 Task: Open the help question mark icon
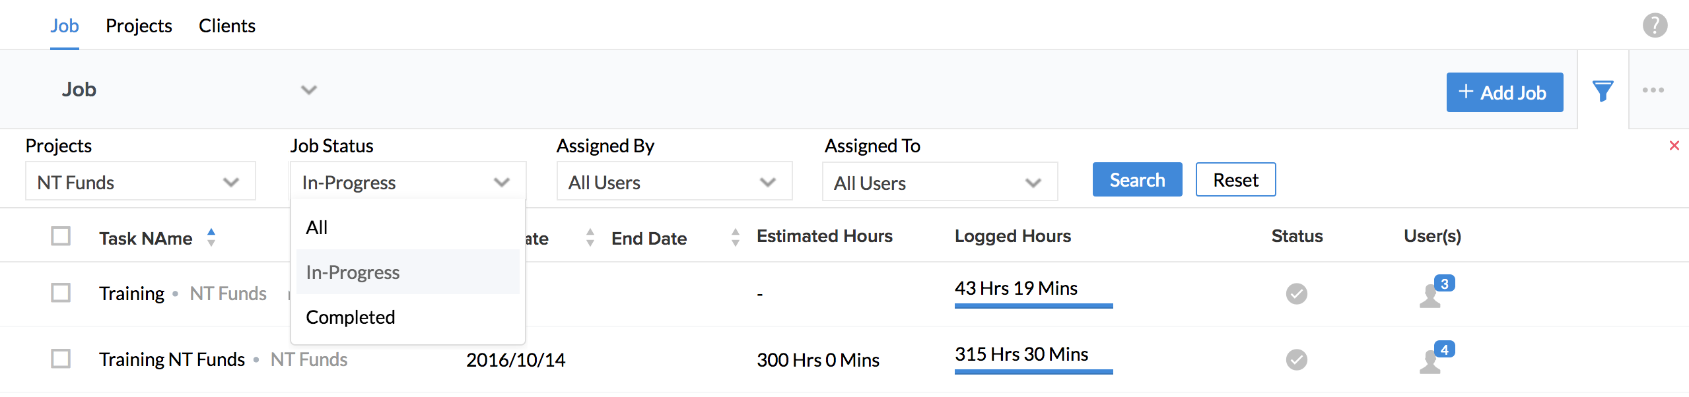[1655, 26]
